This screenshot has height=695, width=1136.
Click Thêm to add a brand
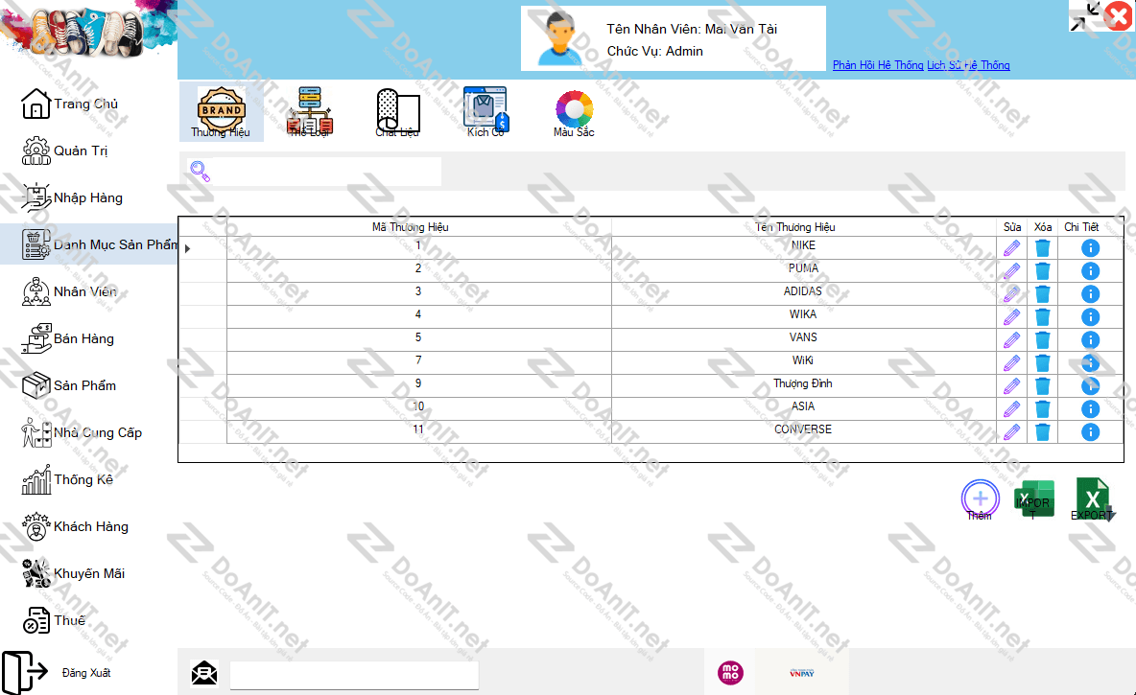point(981,499)
